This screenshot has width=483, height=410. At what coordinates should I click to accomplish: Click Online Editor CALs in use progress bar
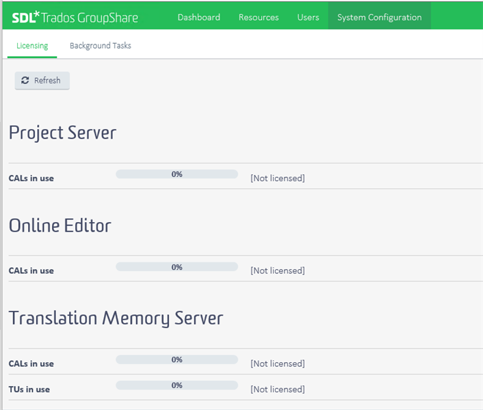click(177, 266)
